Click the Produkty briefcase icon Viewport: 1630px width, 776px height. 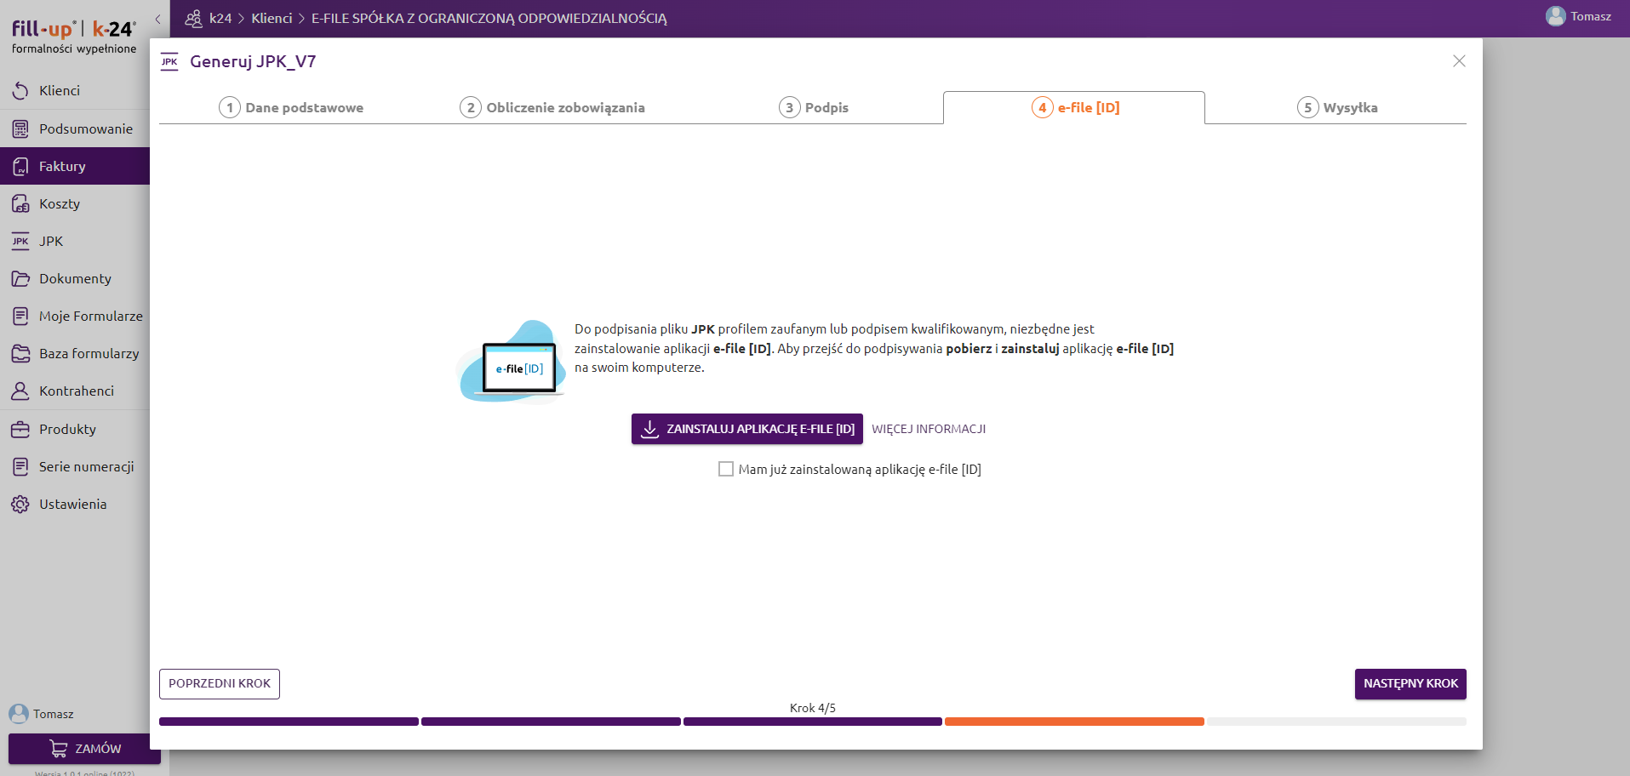click(20, 430)
